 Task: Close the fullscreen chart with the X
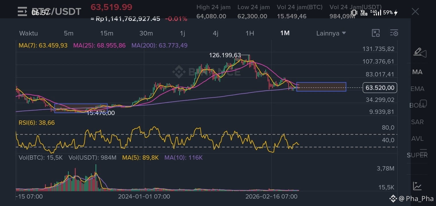pos(415,11)
